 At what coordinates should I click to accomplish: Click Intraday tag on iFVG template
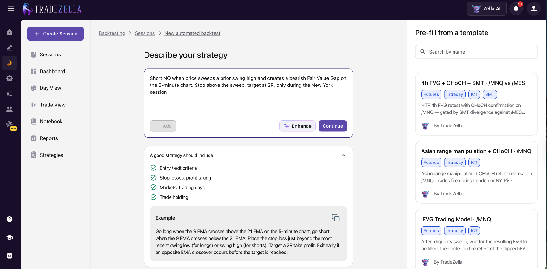click(x=455, y=231)
